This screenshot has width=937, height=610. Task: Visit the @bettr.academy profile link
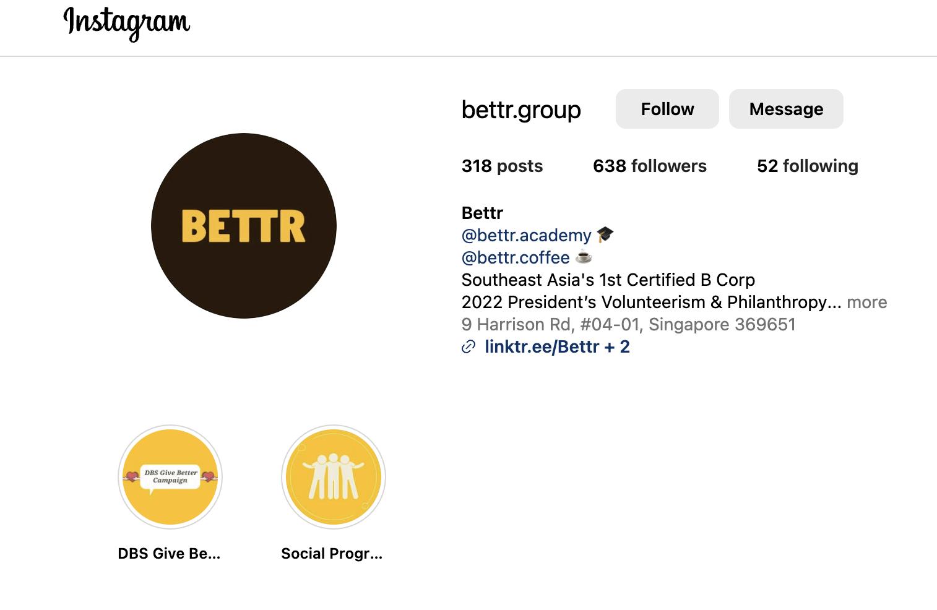click(526, 235)
